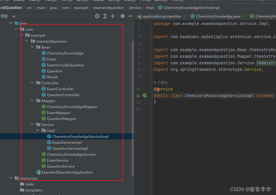Open project panel settings gear
Image resolution: width=276 pixels, height=195 pixels.
point(123,16)
